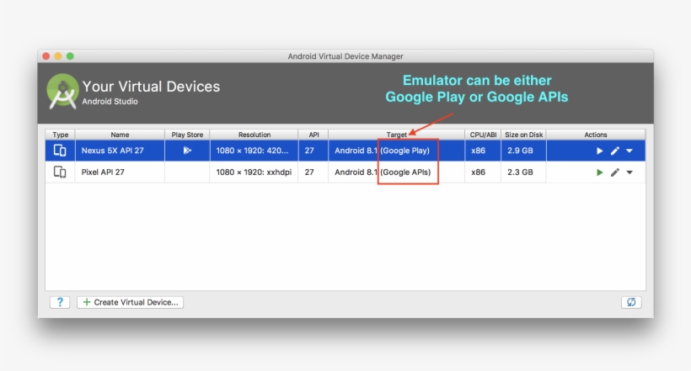
Task: Click the device type icon for Nexus 5X
Action: (60, 151)
